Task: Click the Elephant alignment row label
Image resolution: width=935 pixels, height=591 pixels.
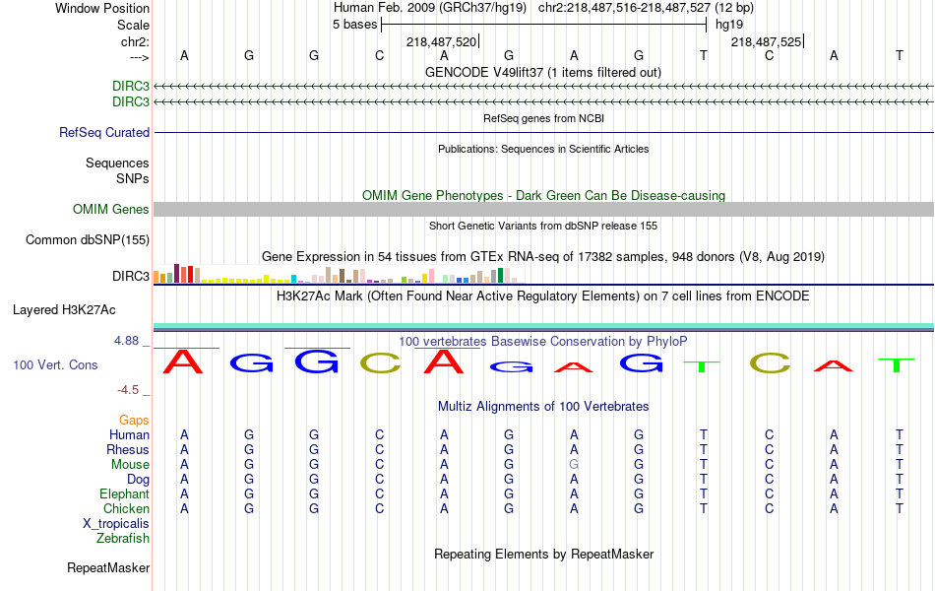Action: 124,493
